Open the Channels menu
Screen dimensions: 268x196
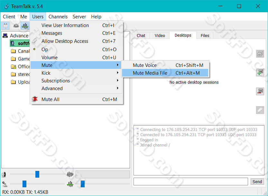58,17
